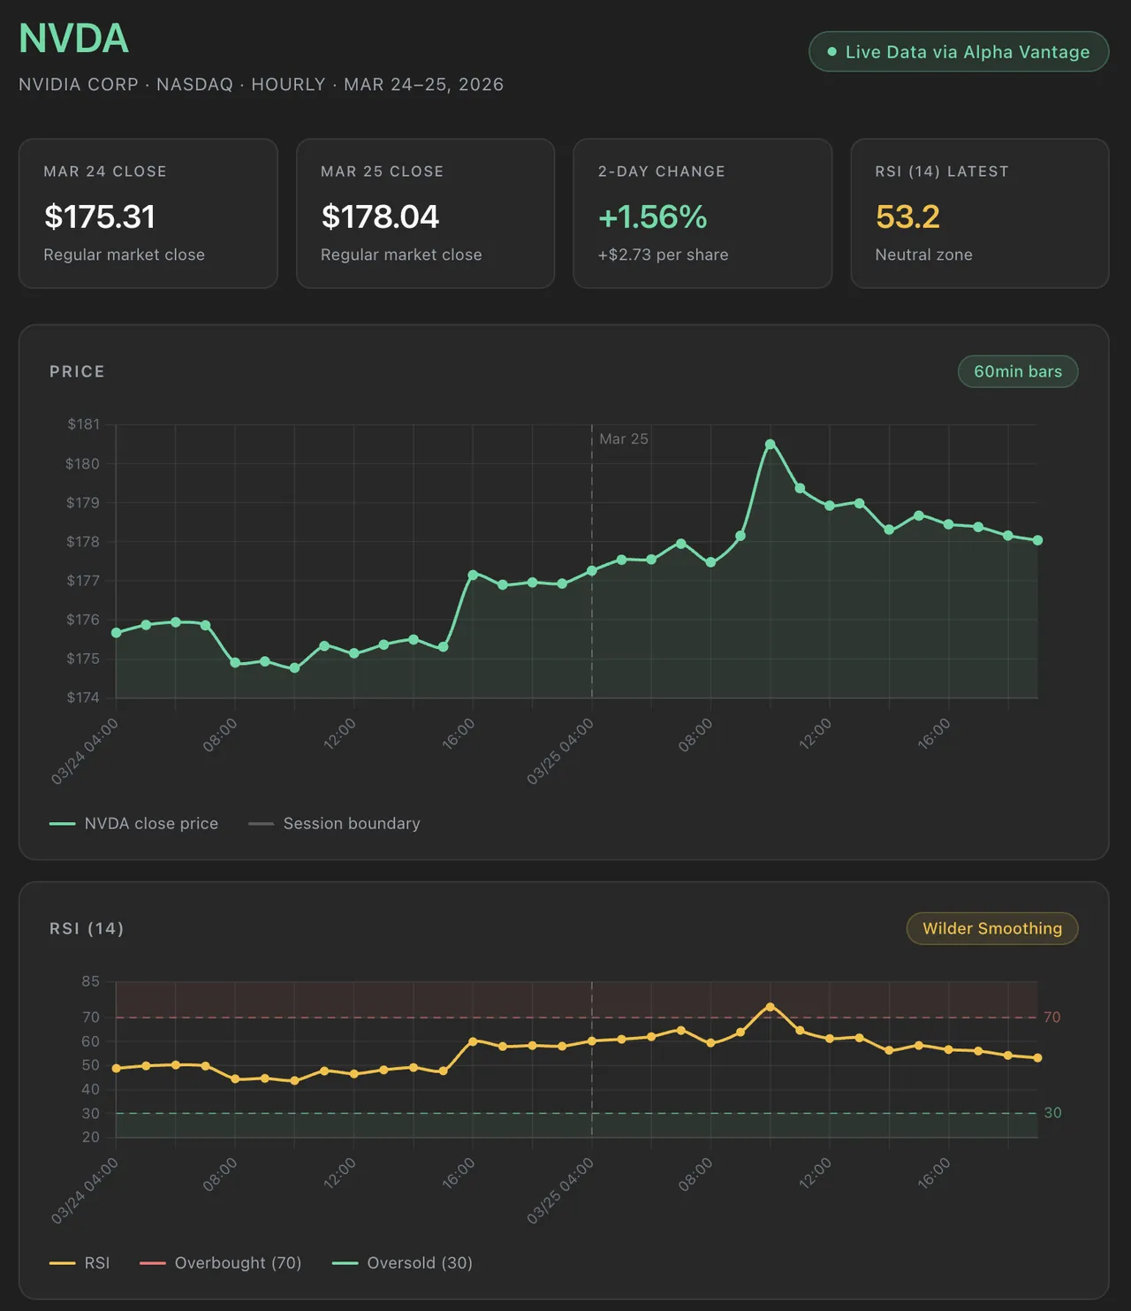Image resolution: width=1131 pixels, height=1311 pixels.
Task: Click the $180 price axis label
Action: click(x=83, y=464)
